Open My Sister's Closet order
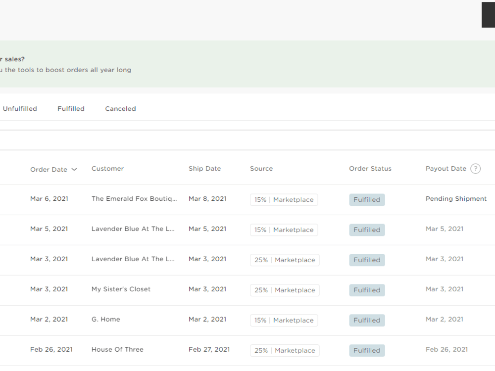Viewport: 495px width, 371px height. pos(121,289)
